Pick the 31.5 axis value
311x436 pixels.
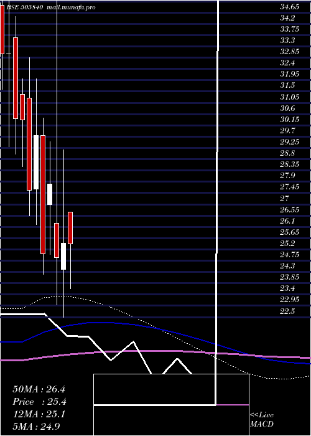point(287,86)
